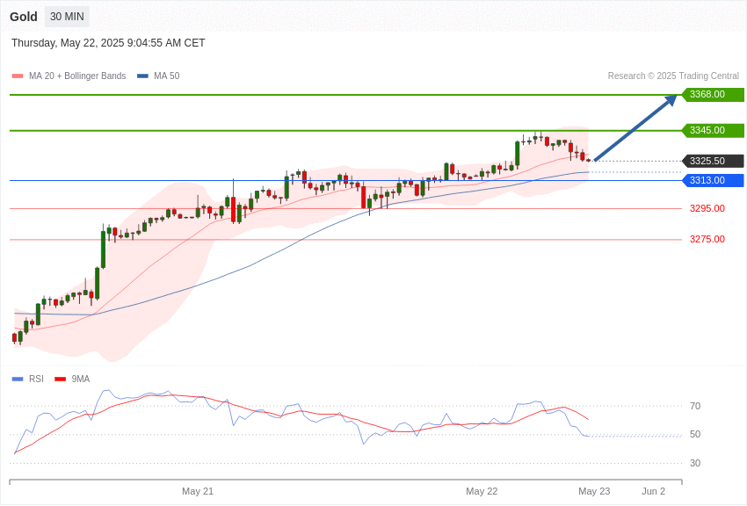Click the MA 20 + Bollinger Bands legend label
The width and height of the screenshot is (747, 506).
(77, 76)
